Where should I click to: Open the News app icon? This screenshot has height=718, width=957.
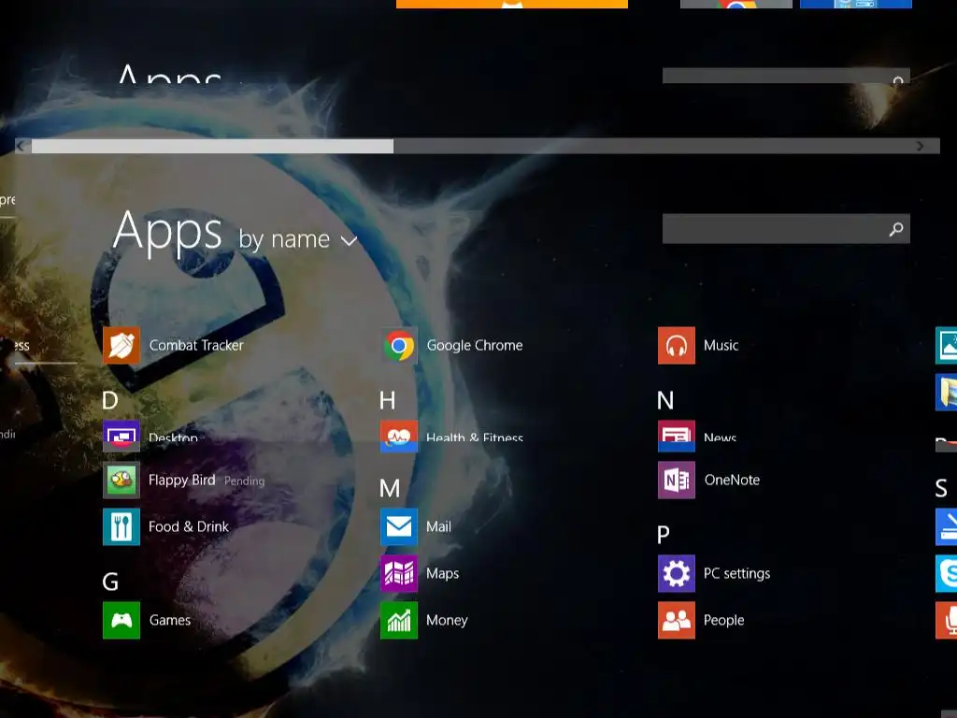click(x=677, y=436)
